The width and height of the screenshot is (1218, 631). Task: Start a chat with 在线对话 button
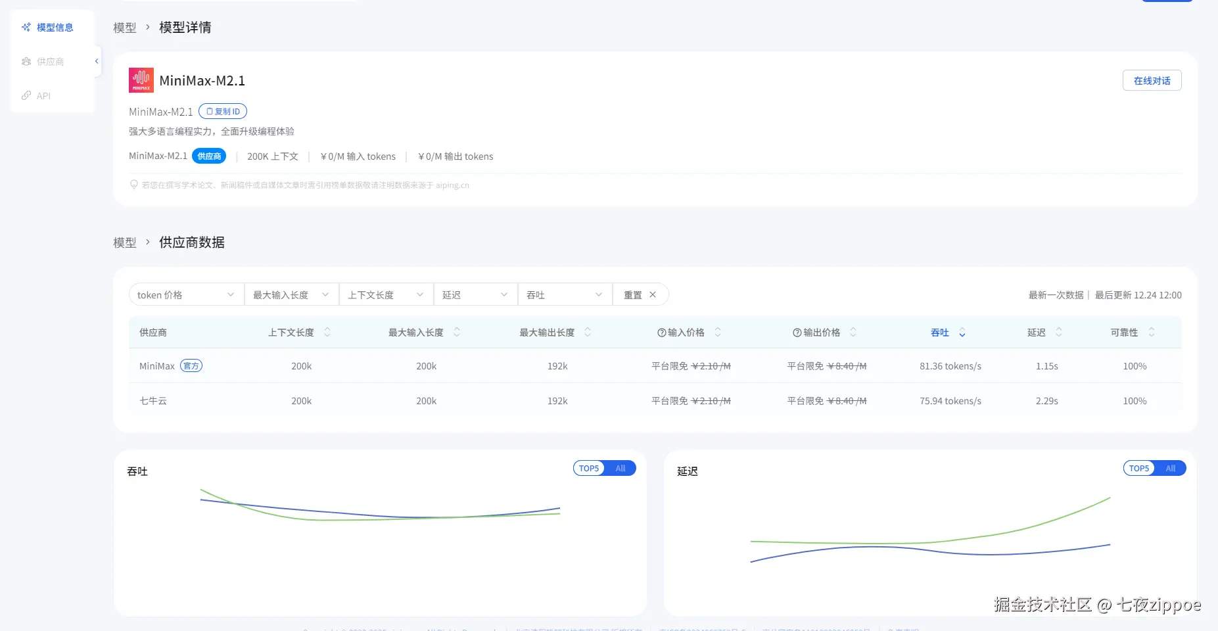pos(1152,81)
